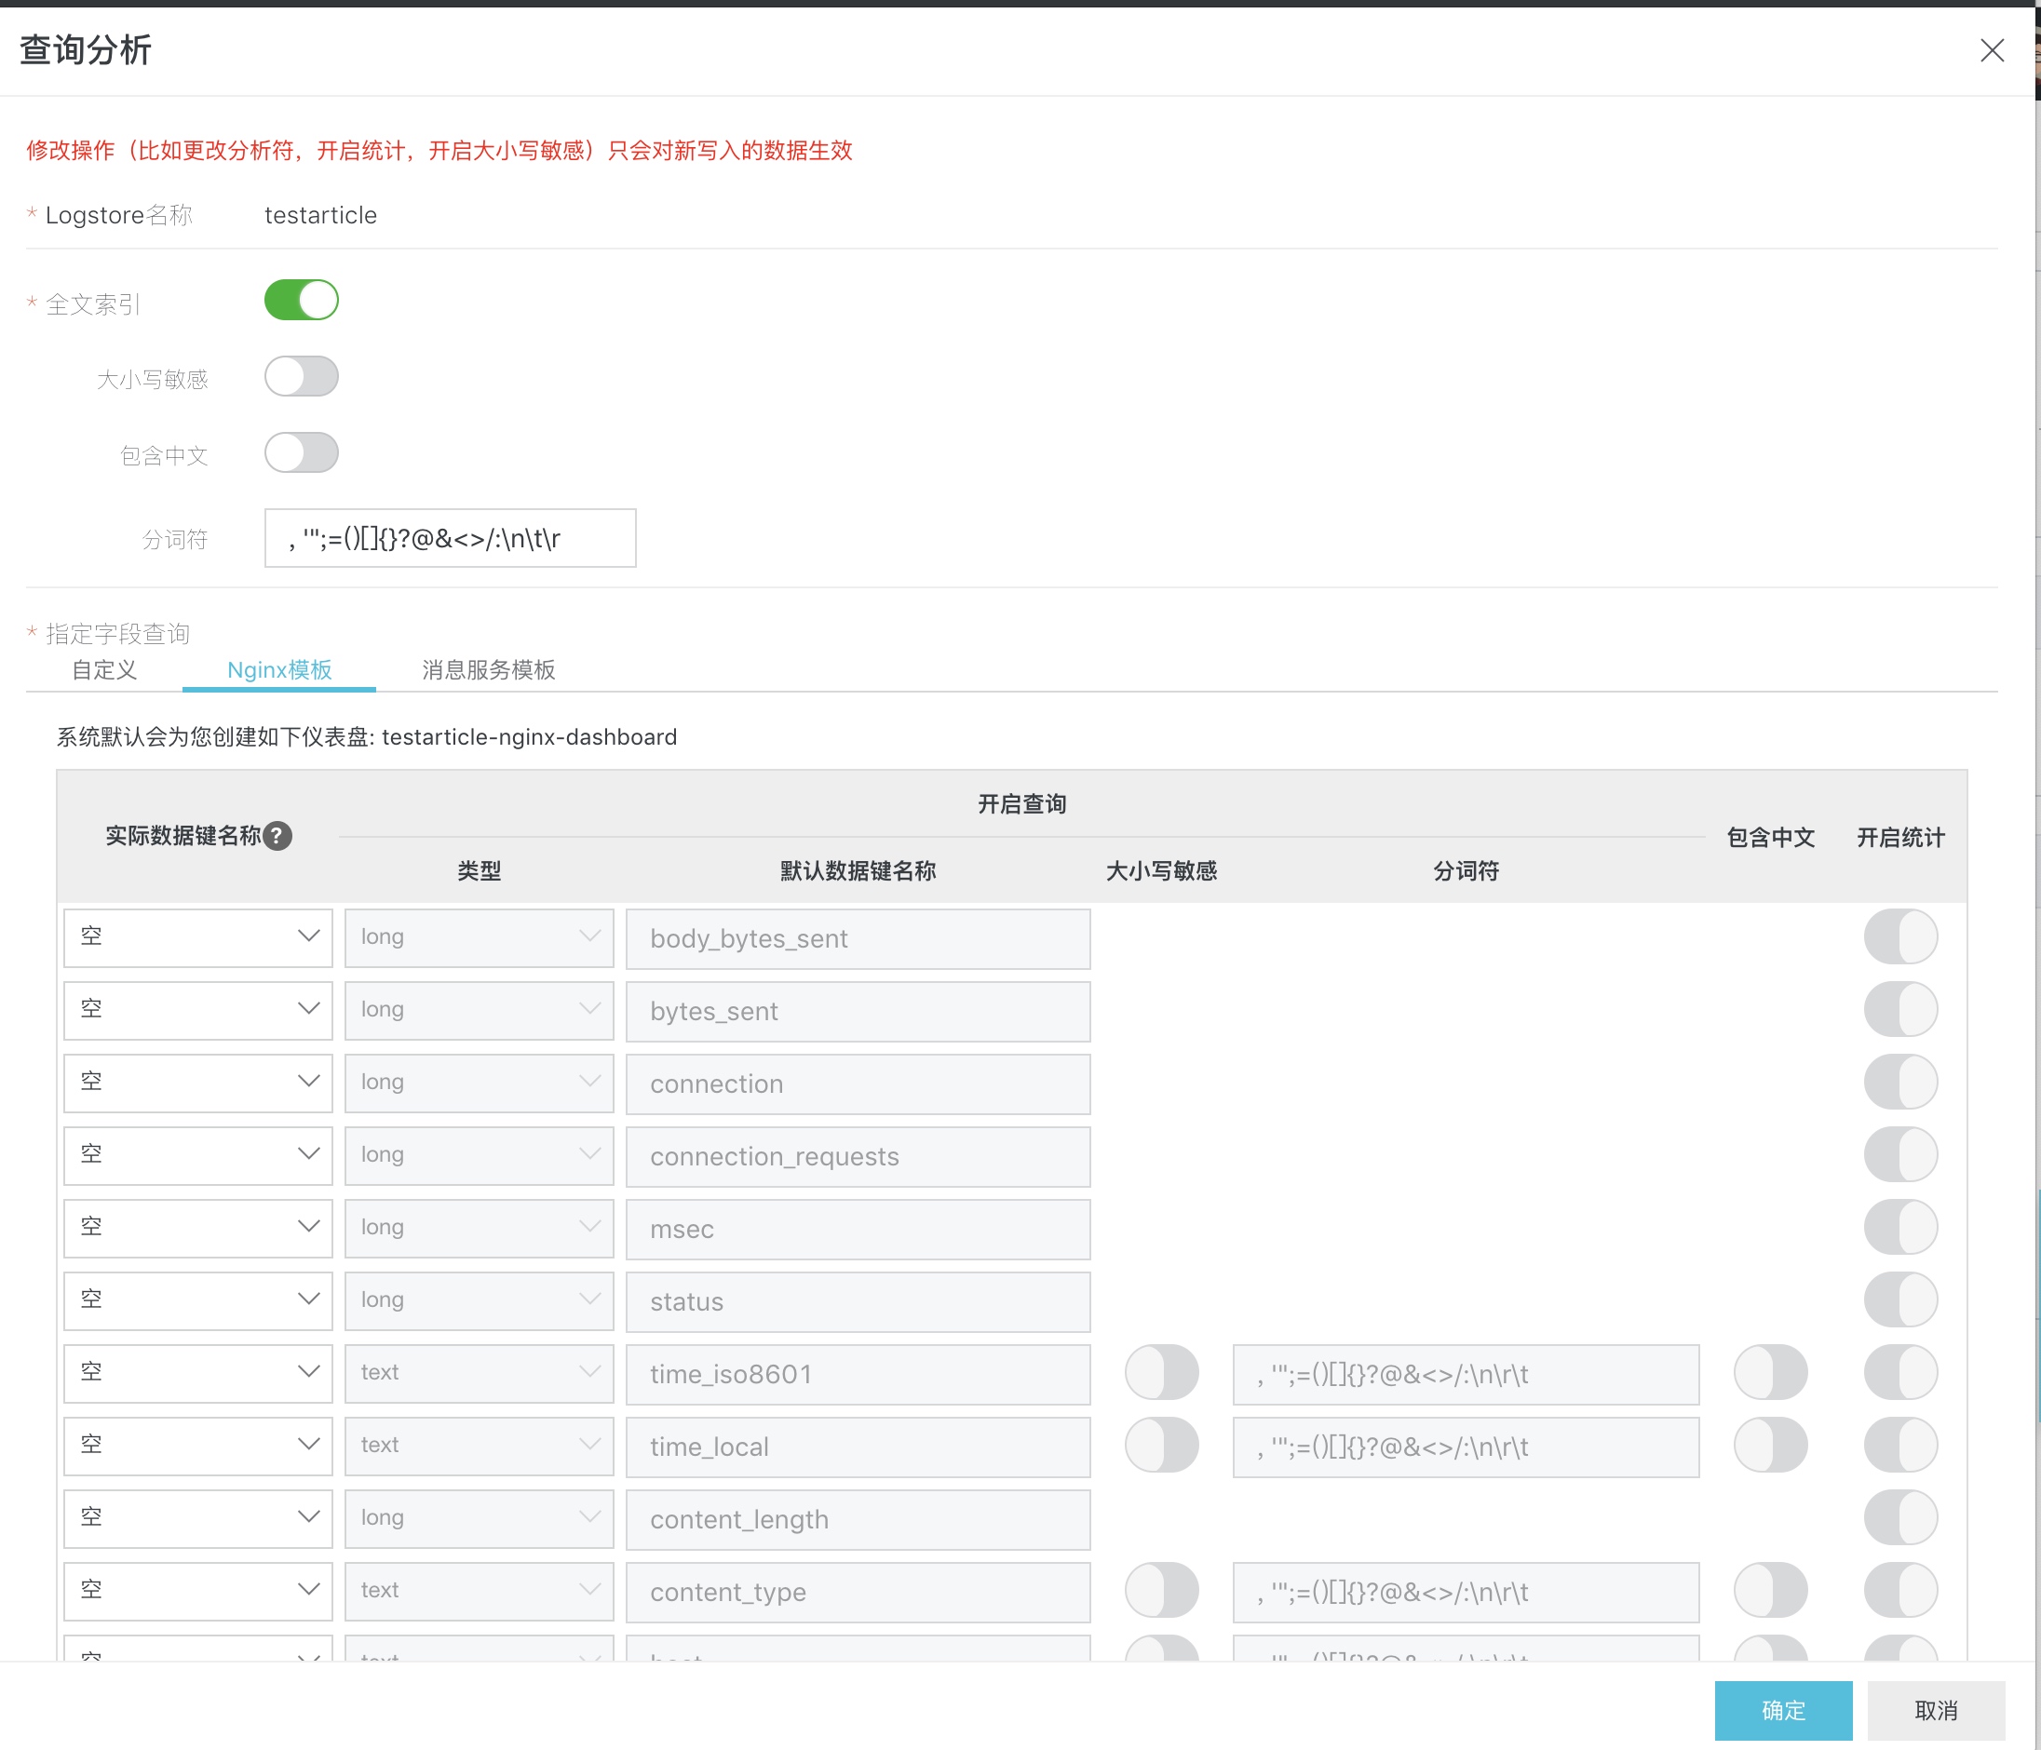The height and width of the screenshot is (1750, 2041).
Task: Click the full-text 分词符 input field
Action: point(450,538)
